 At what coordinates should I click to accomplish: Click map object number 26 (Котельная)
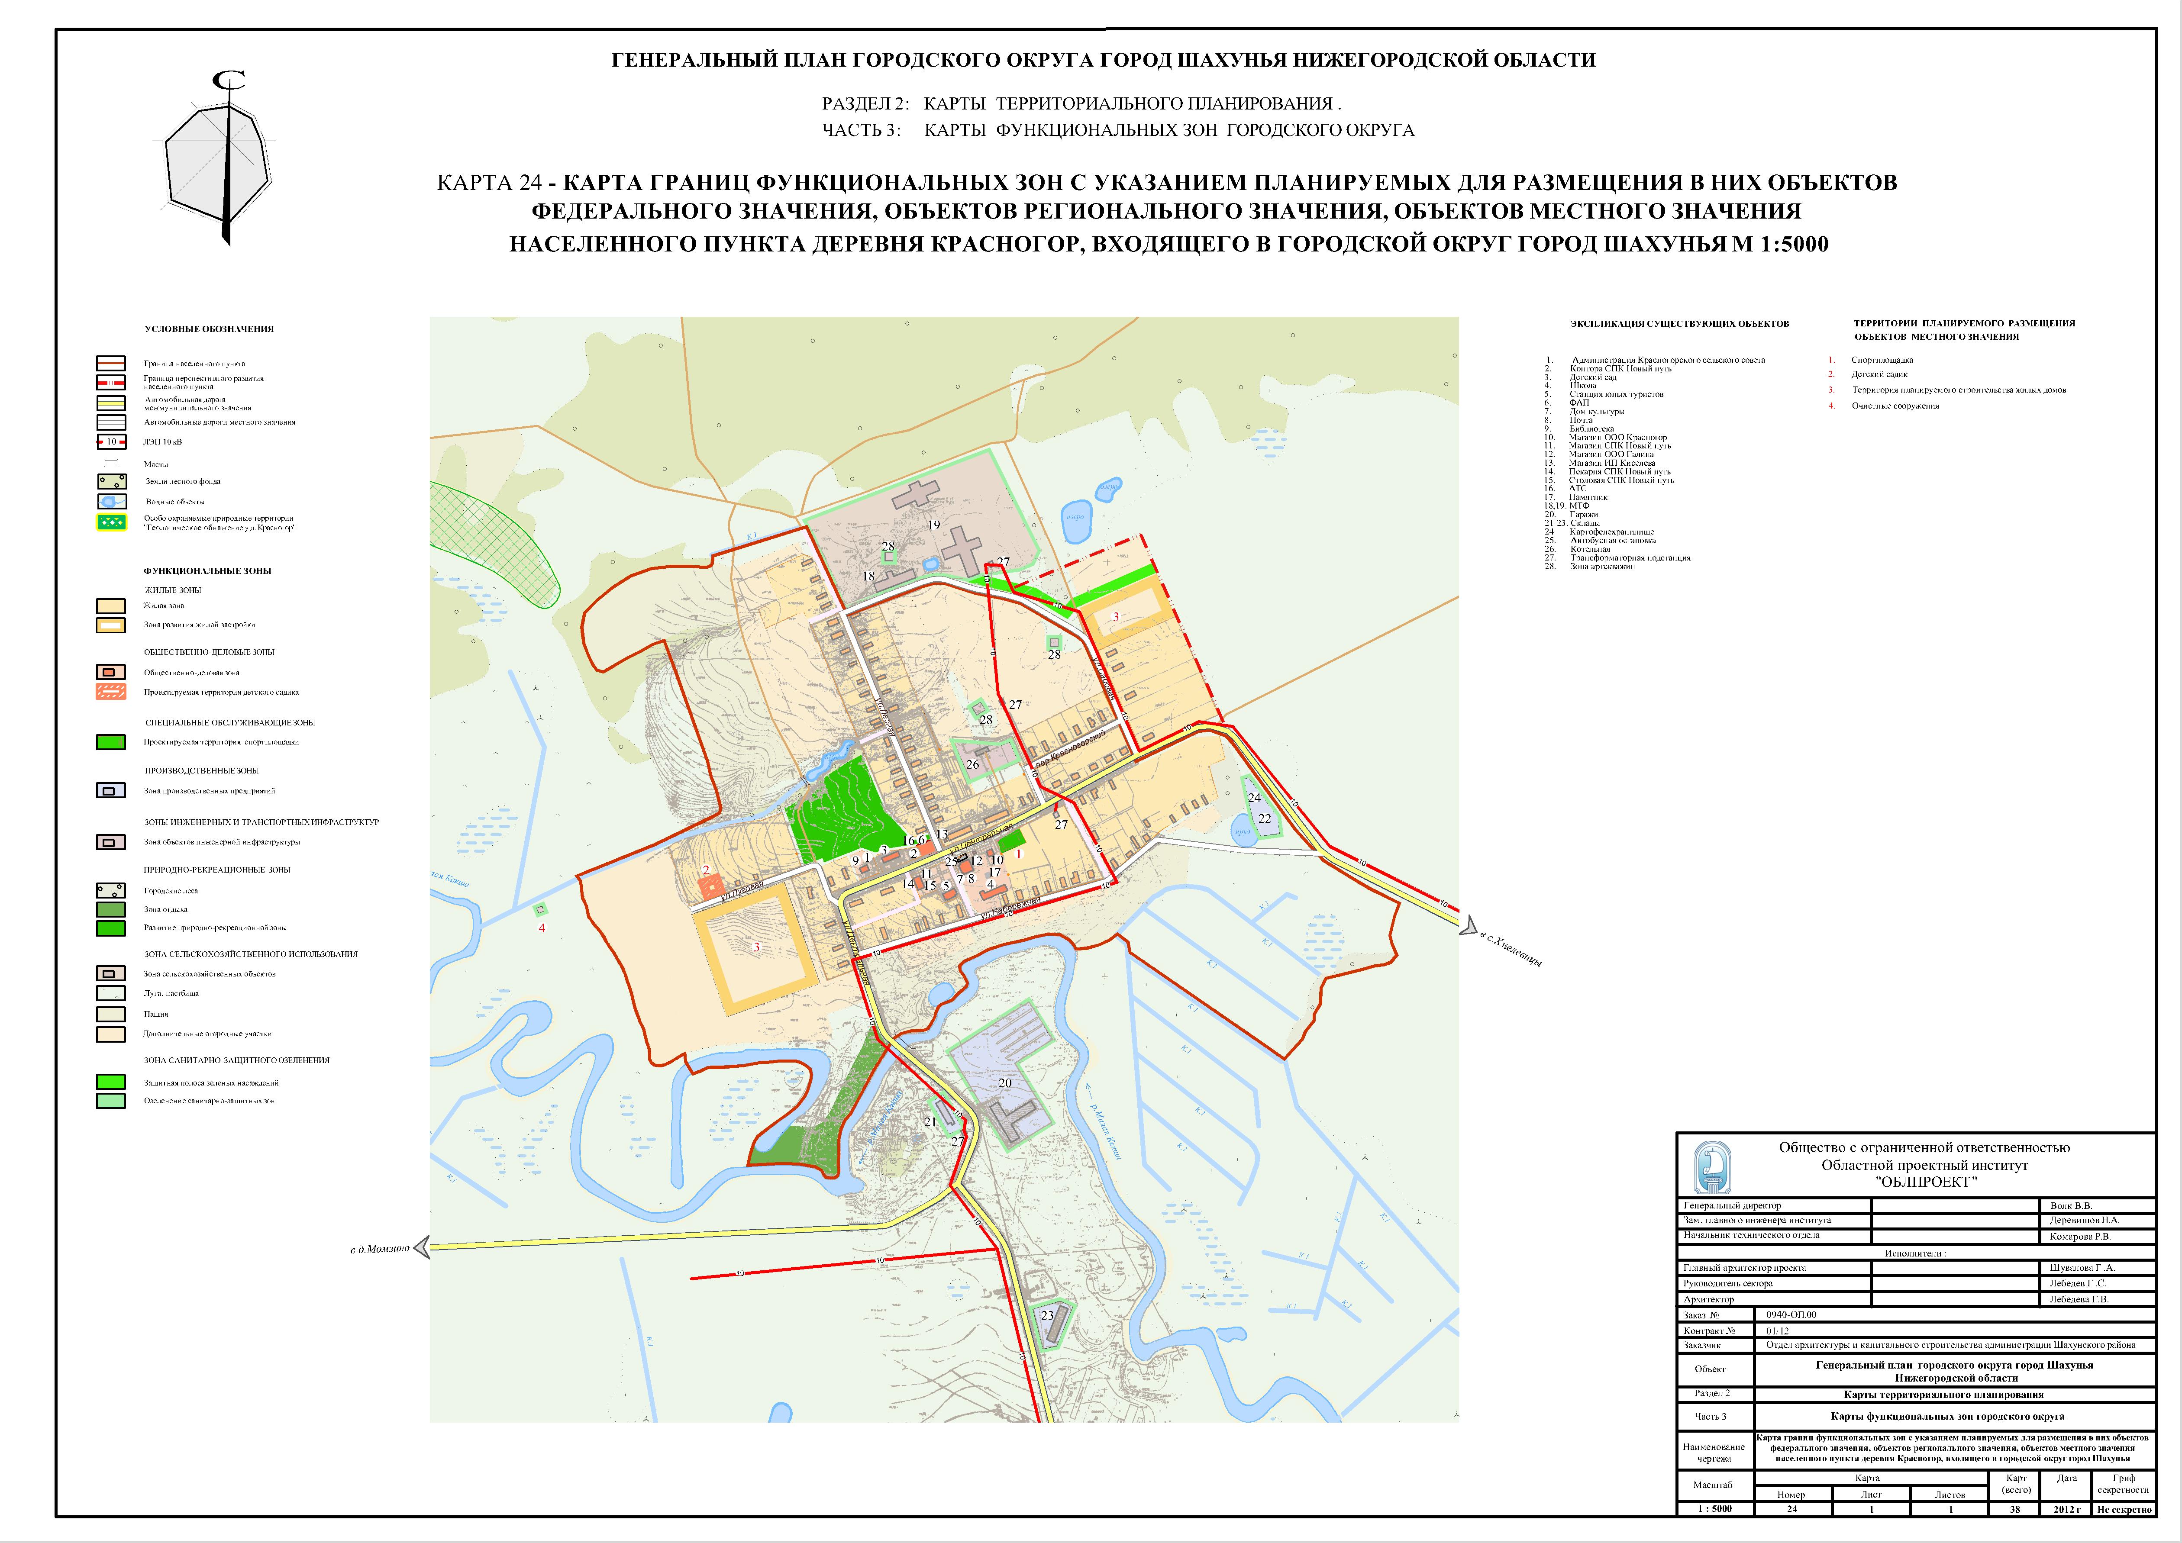[x=972, y=764]
